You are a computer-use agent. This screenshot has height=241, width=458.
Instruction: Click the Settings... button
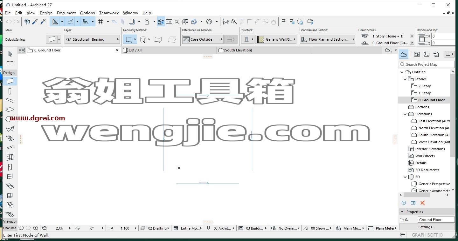[x=427, y=227]
